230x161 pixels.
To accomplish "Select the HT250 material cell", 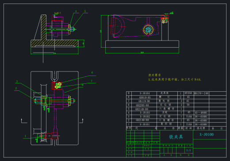I will (x=188, y=93).
